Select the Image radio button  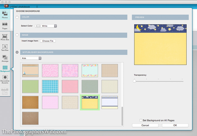click(17, 35)
